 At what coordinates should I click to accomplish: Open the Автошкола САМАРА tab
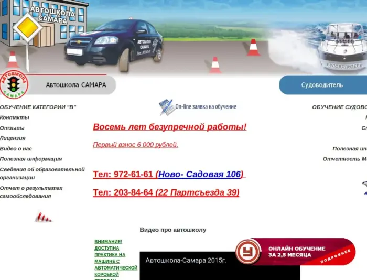click(75, 85)
